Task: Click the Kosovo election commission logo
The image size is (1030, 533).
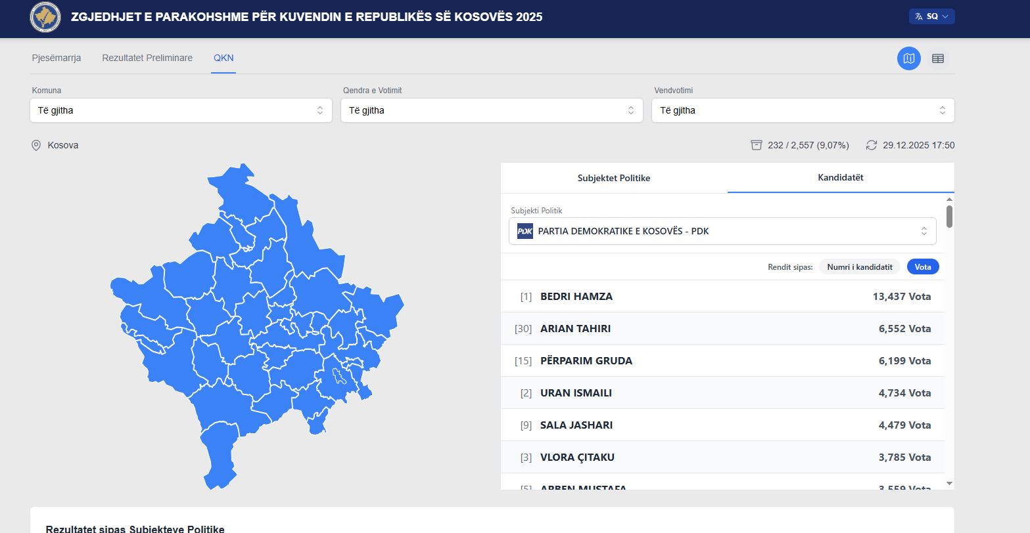Action: tap(45, 17)
